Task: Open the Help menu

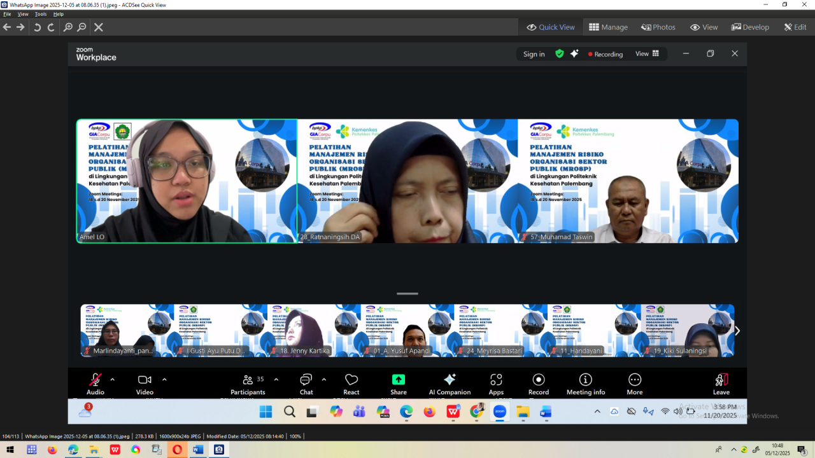Action: coord(59,14)
